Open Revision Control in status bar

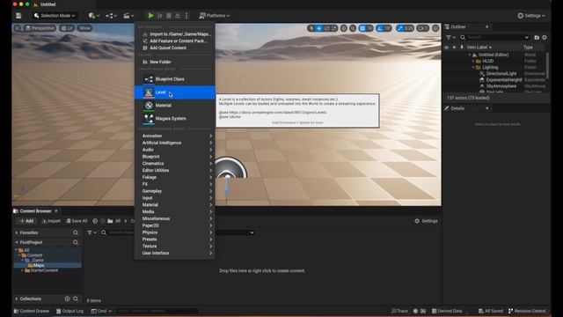click(527, 311)
